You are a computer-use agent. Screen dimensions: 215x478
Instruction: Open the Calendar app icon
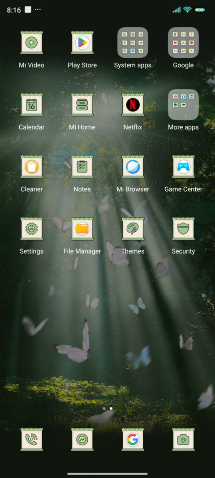(31, 105)
